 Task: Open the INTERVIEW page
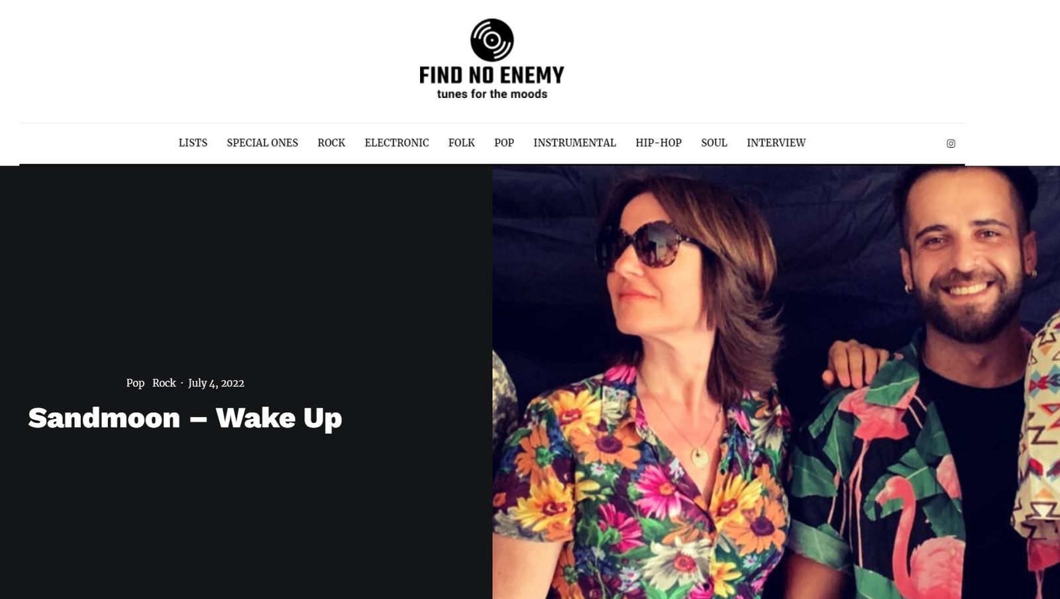pyautogui.click(x=776, y=143)
